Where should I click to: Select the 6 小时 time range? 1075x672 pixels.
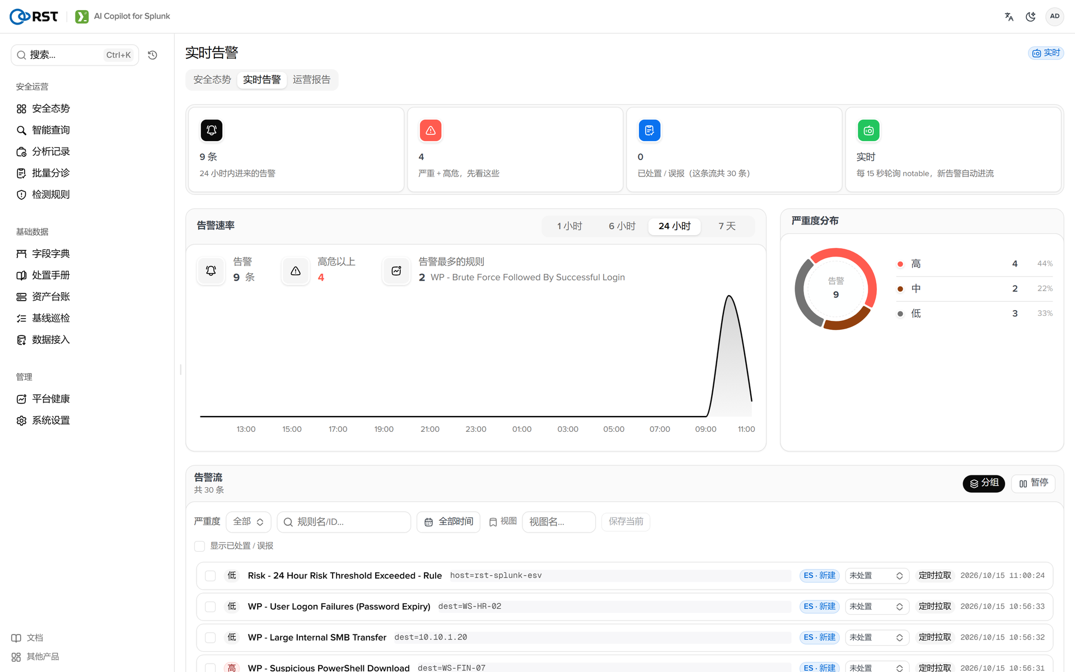622,226
